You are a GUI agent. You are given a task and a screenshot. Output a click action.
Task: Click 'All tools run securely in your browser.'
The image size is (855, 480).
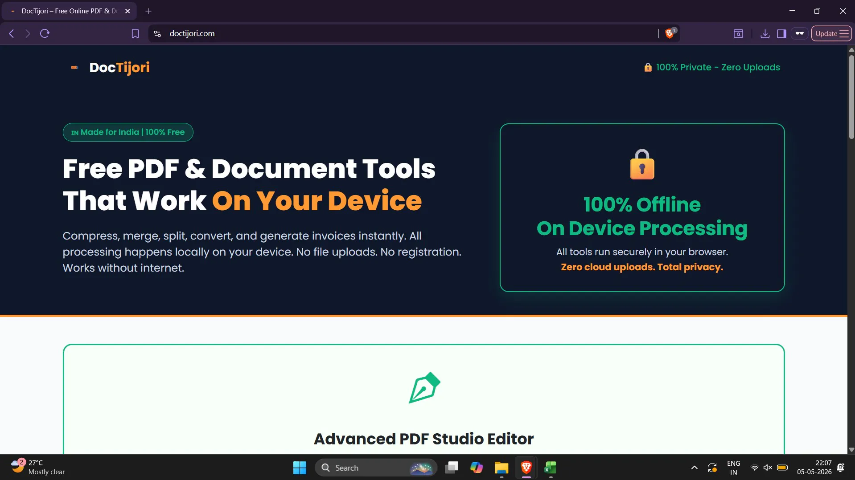[642, 252]
